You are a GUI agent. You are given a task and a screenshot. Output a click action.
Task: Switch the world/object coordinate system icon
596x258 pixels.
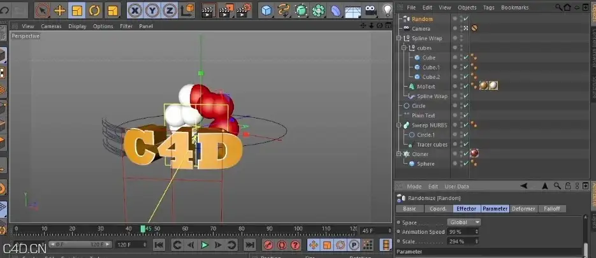(187, 10)
